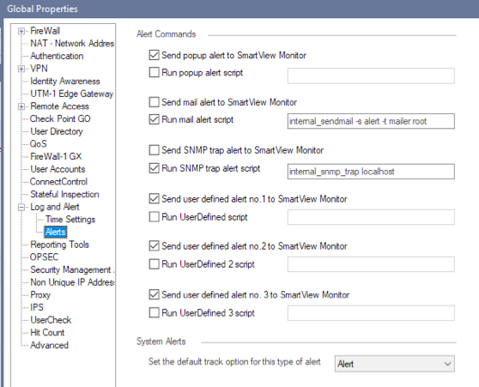This screenshot has height=387, width=479.
Task: Click the mail alert script text field
Action: (371, 121)
